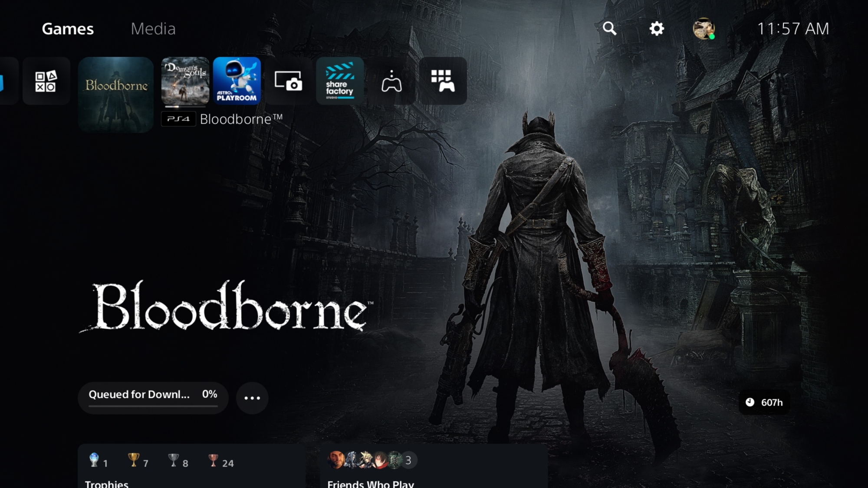Switch to the Games tab

[x=68, y=29]
